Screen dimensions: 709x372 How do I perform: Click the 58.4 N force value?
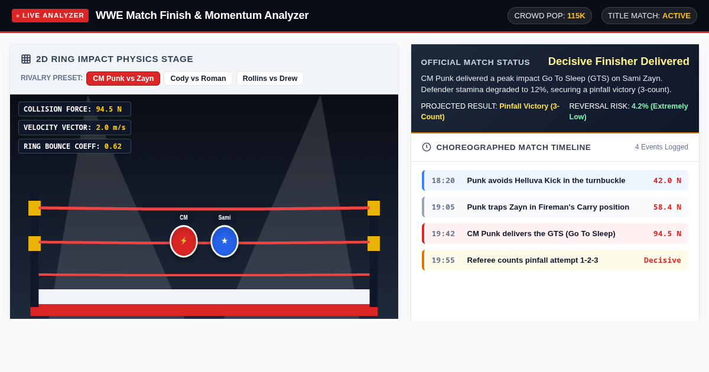tap(667, 207)
